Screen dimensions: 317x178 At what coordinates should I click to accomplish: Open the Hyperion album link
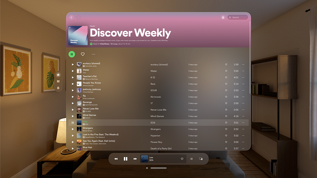click(x=155, y=136)
